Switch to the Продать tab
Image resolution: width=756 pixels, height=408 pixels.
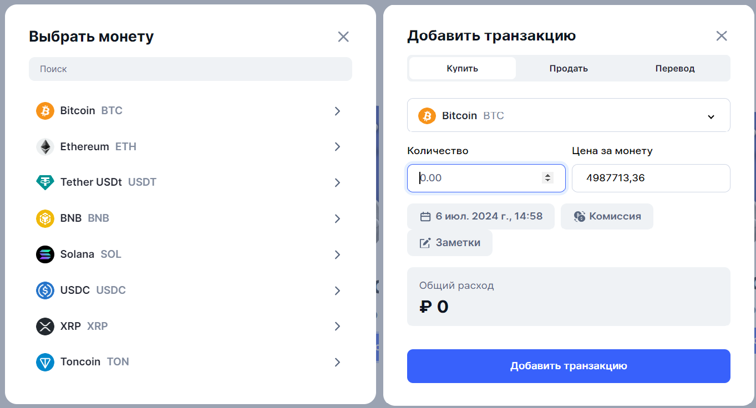tap(567, 68)
